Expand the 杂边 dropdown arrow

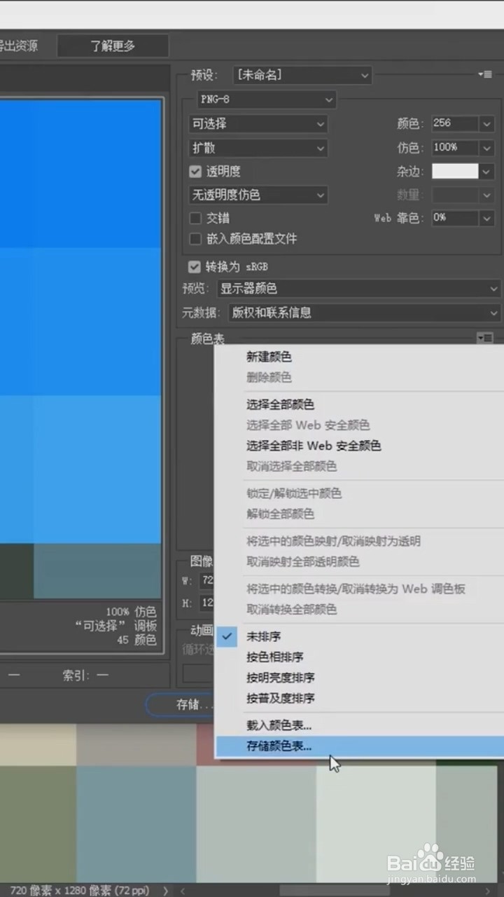pos(487,172)
